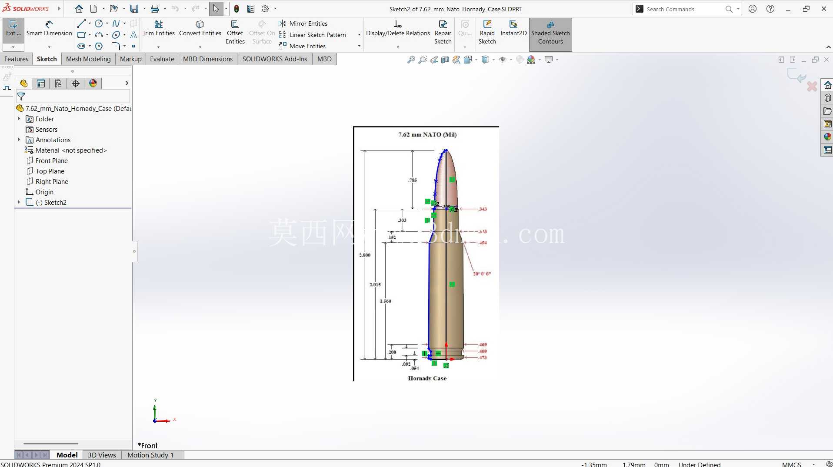The image size is (833, 467).
Task: Select the Straight Slot tool
Action: pos(81,46)
